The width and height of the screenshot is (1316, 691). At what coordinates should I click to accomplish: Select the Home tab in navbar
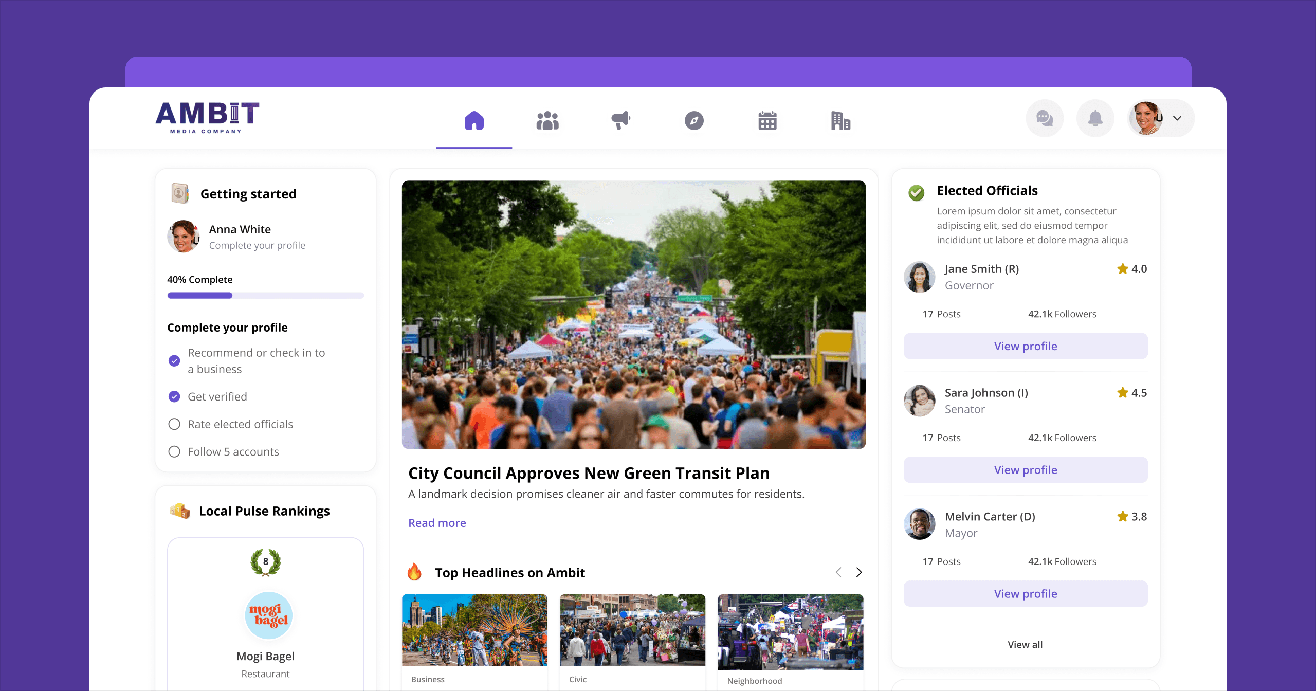point(474,121)
